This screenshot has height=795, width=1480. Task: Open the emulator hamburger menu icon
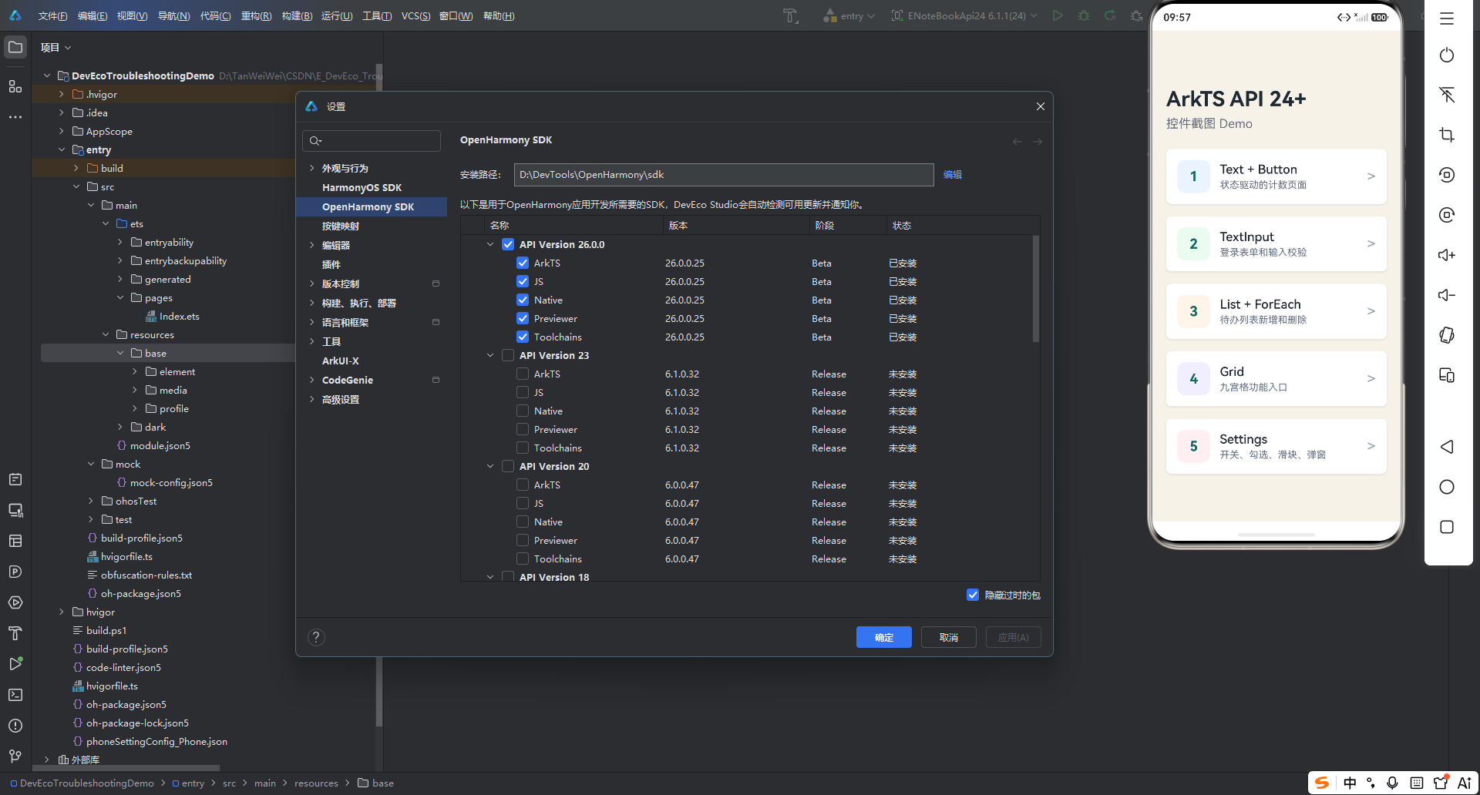click(1447, 18)
